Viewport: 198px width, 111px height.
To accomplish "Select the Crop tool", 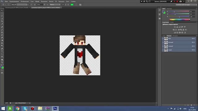I will coord(2,21).
